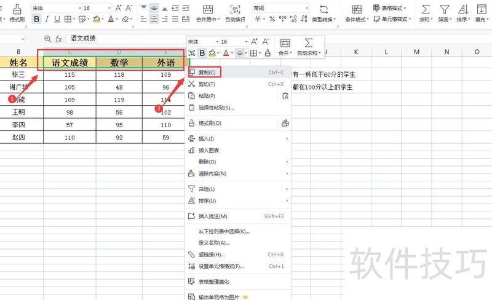Open the 类型转换 type conversion dropdown

tap(324, 13)
